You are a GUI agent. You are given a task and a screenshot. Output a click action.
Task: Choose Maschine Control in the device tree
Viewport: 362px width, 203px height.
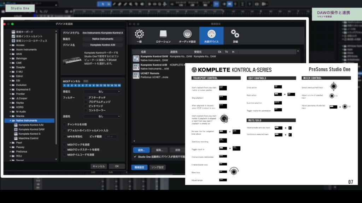pos(26,138)
